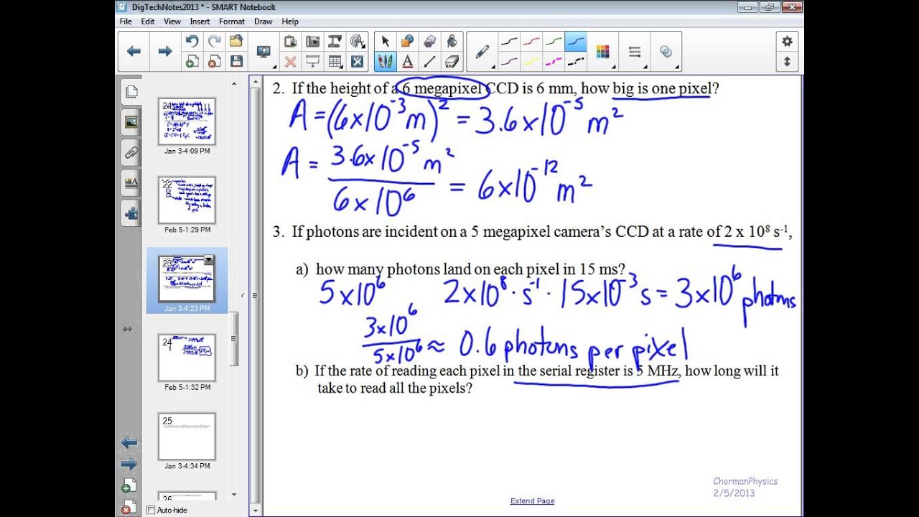Delete selection with the red X icon
This screenshot has height=517, width=919.
click(x=290, y=62)
